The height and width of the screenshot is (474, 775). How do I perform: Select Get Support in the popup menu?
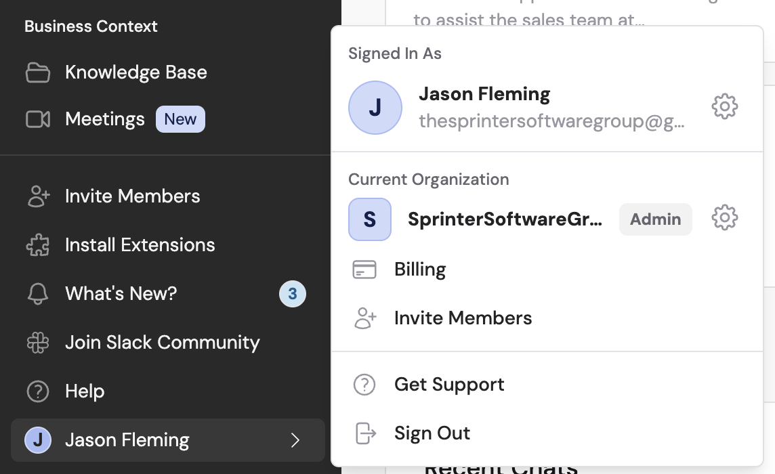tap(449, 384)
